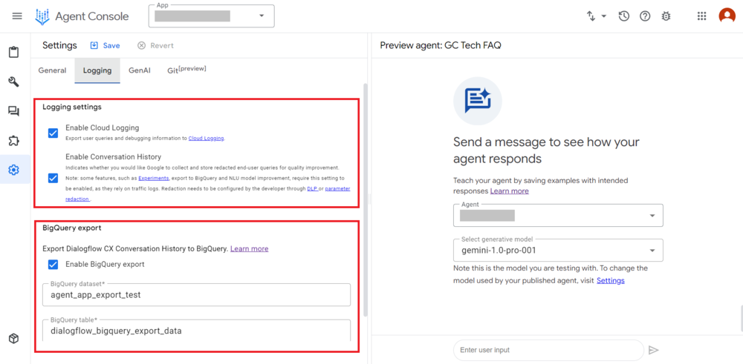743x364 pixels.
Task: Open the extensions puzzle icon in sidebar
Action: pos(13,140)
